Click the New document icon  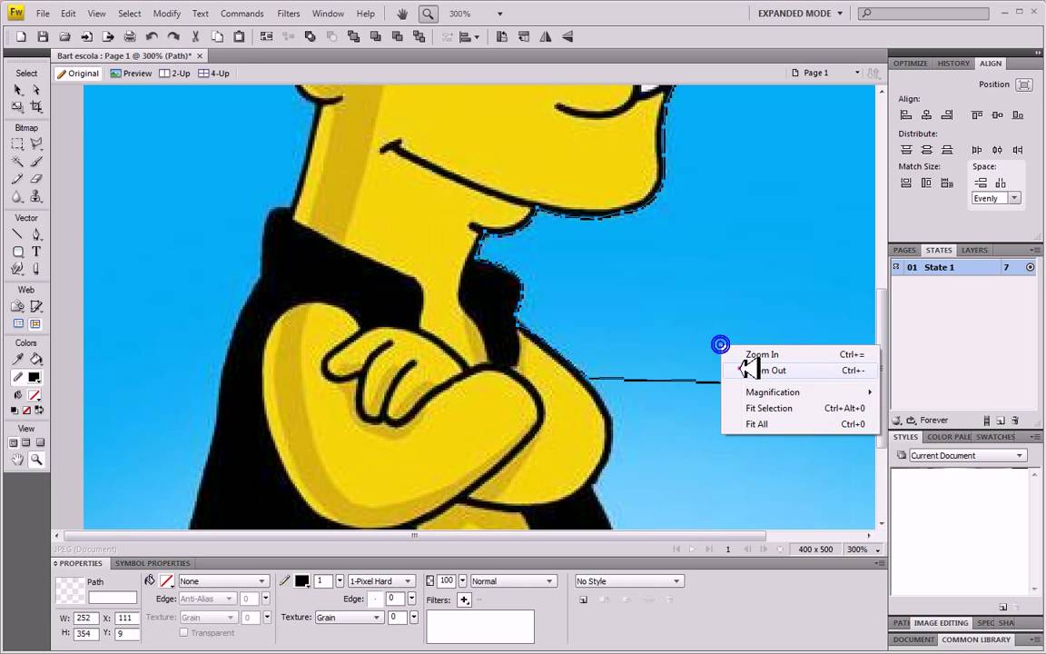[x=21, y=36]
